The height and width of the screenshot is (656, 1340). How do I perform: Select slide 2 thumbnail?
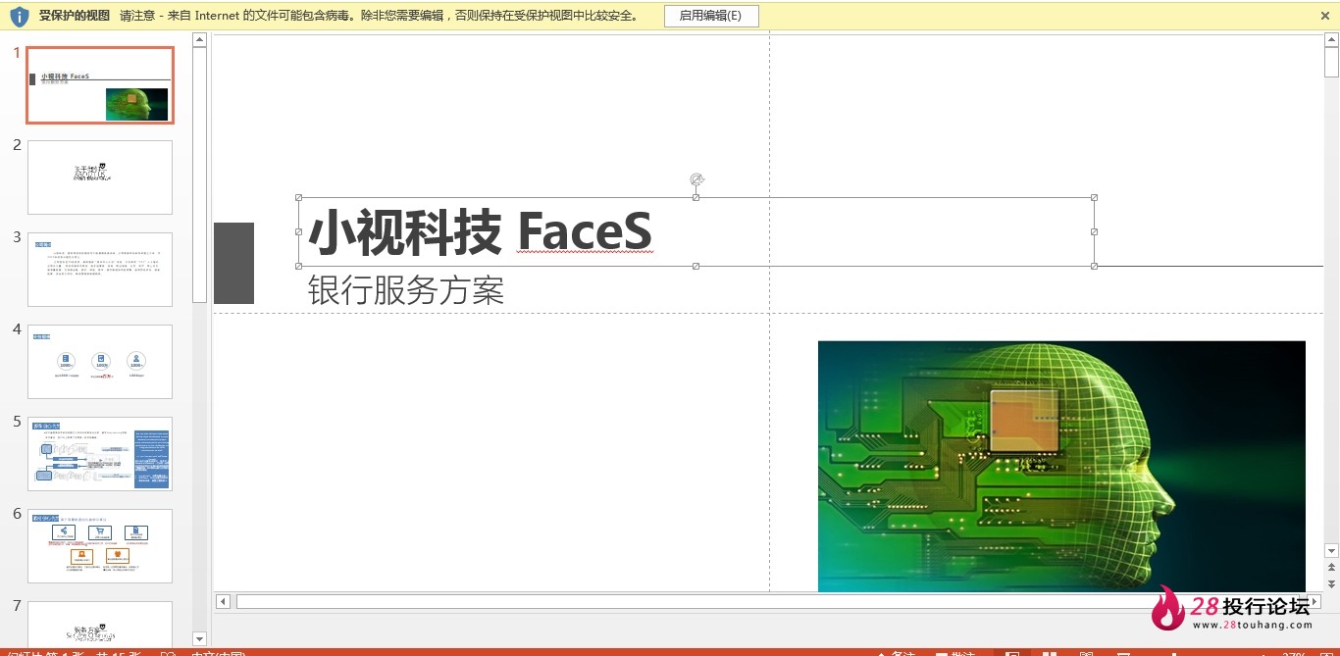click(100, 177)
